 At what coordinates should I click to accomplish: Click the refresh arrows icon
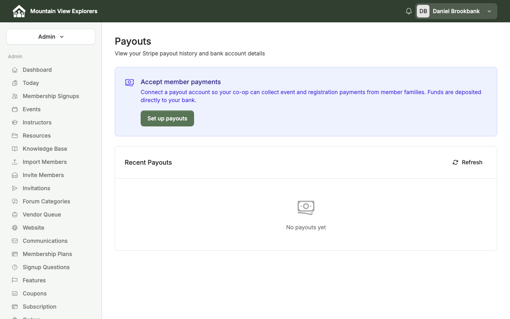pos(455,162)
